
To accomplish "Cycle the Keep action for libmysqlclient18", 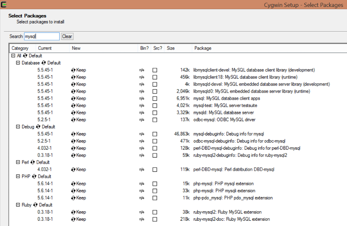I will coord(79,77).
